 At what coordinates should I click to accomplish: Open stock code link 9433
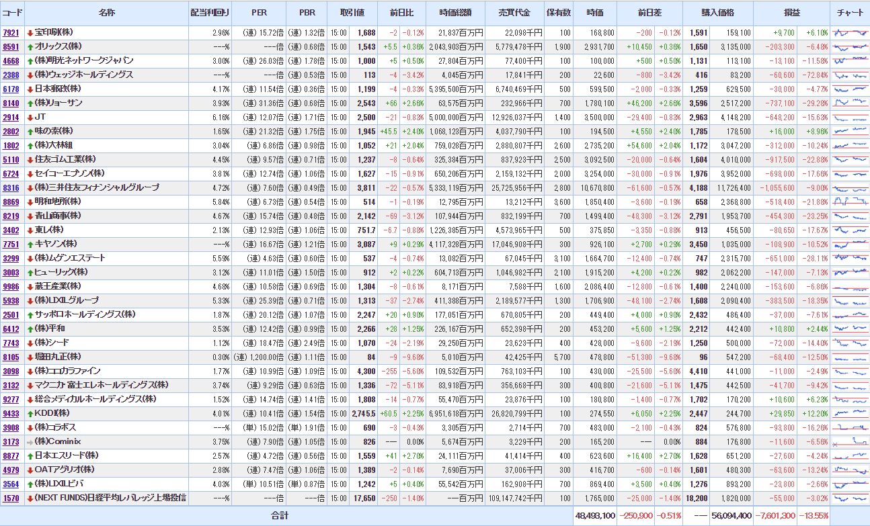pos(11,413)
